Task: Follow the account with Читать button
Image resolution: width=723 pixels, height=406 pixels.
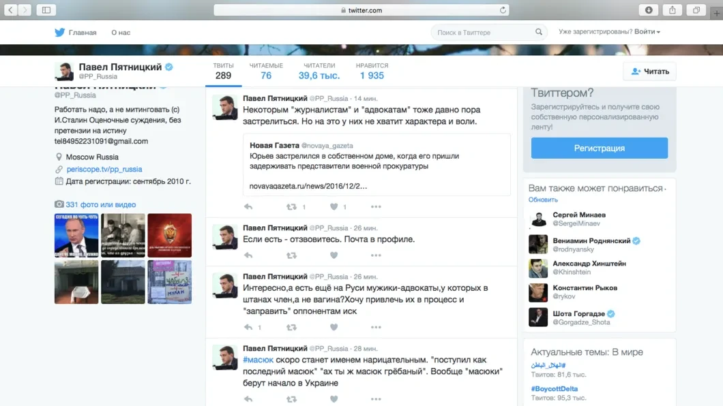Action: [x=649, y=72]
